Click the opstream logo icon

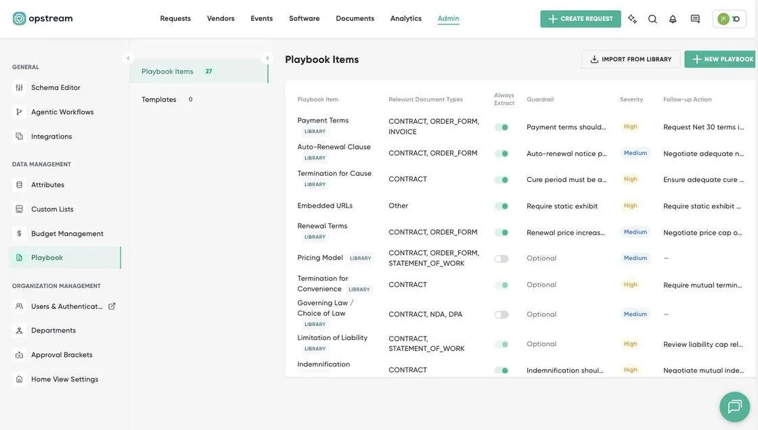click(20, 18)
